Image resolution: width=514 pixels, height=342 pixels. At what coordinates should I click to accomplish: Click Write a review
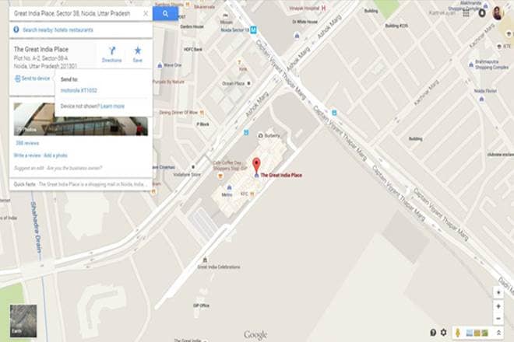click(27, 155)
